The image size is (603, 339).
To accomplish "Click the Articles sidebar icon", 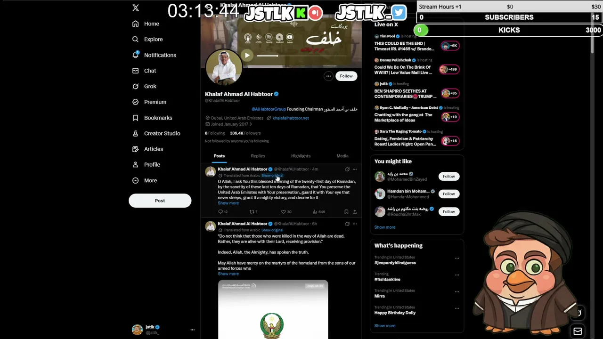I will coord(136,149).
